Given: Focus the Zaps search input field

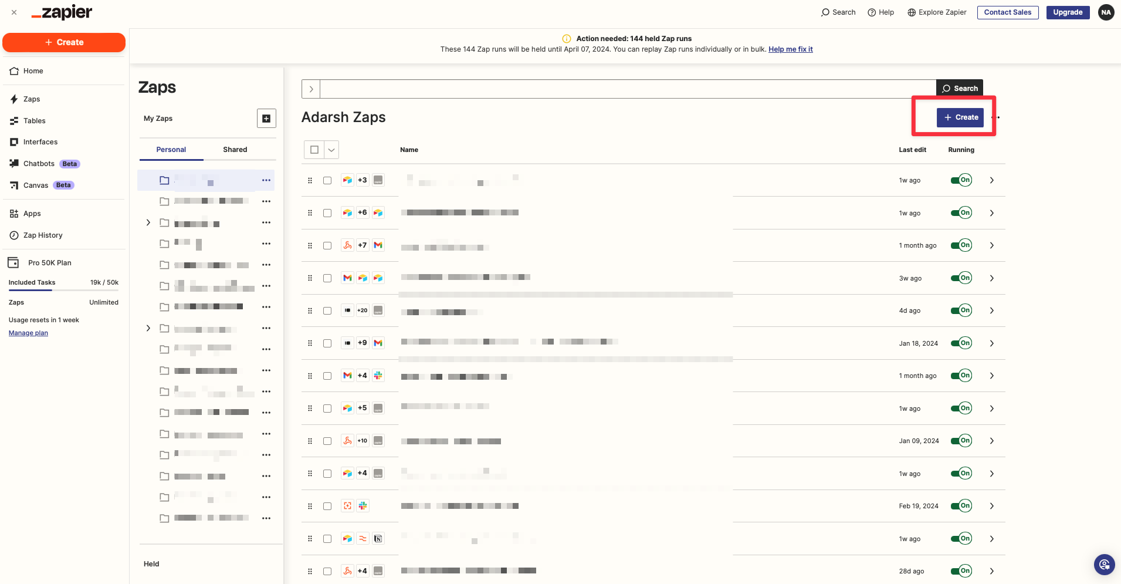Looking at the screenshot, I should [x=628, y=89].
